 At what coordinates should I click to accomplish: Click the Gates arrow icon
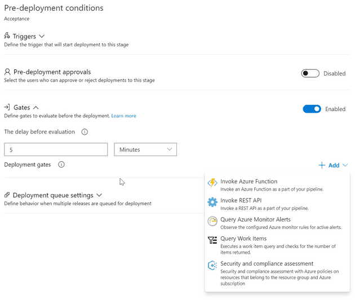[7, 107]
